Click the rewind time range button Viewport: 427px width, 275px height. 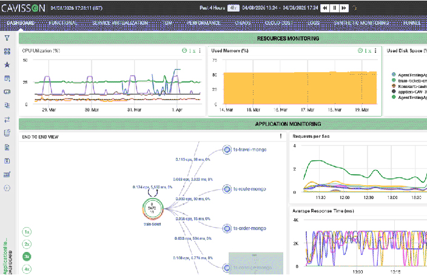(x=325, y=8)
